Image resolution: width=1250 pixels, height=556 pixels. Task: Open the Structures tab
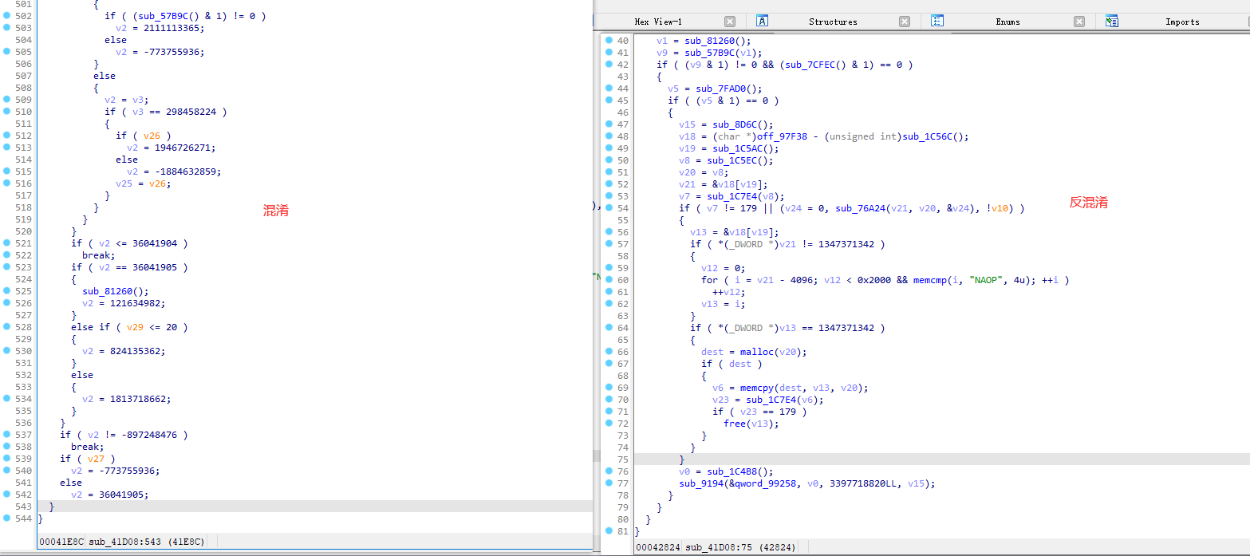point(833,22)
